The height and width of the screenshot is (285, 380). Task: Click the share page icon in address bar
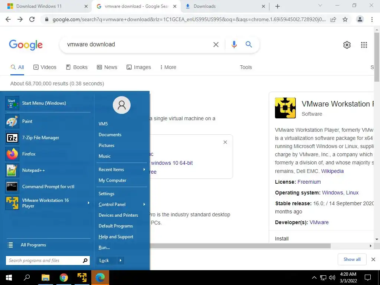tap(333, 19)
